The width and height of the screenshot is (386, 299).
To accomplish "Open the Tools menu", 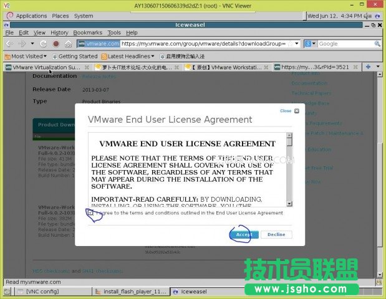I will tap(114, 32).
